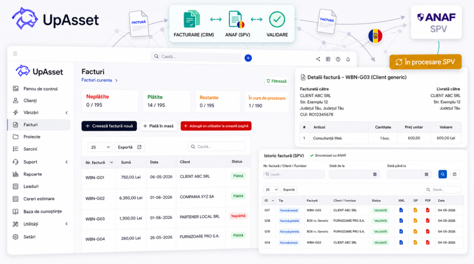Click the blue plus quick-add button
The width and height of the screenshot is (474, 264).
[248, 58]
